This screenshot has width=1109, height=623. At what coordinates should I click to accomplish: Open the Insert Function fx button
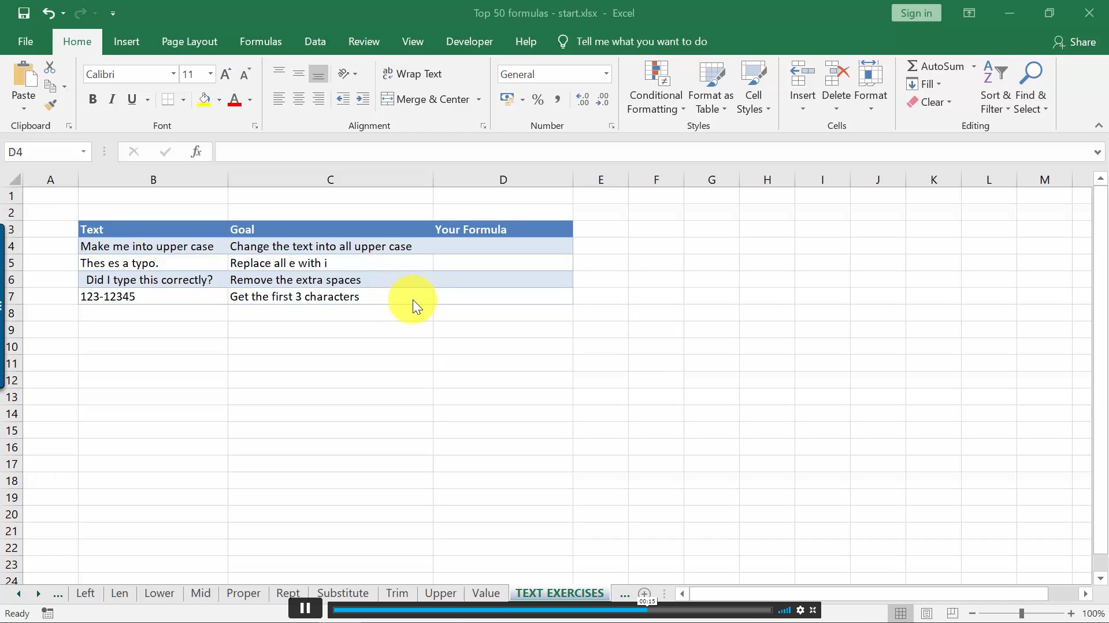pyautogui.click(x=196, y=151)
